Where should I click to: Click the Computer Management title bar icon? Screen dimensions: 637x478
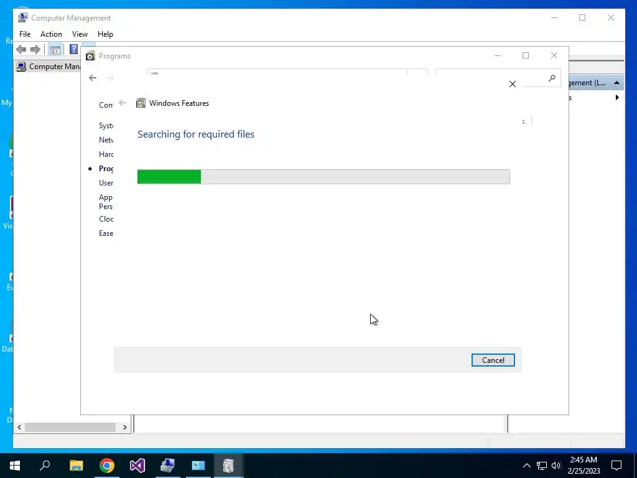click(23, 18)
